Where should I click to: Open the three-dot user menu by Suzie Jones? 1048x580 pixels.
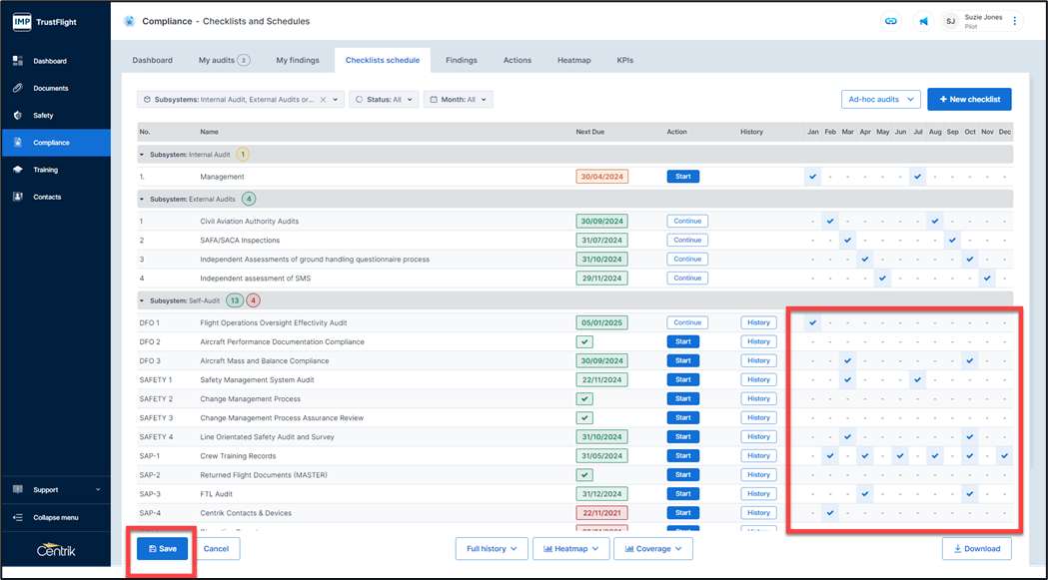coord(1015,21)
